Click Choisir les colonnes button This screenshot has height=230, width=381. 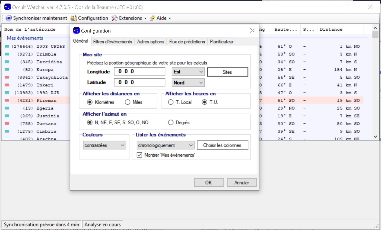pyautogui.click(x=223, y=145)
